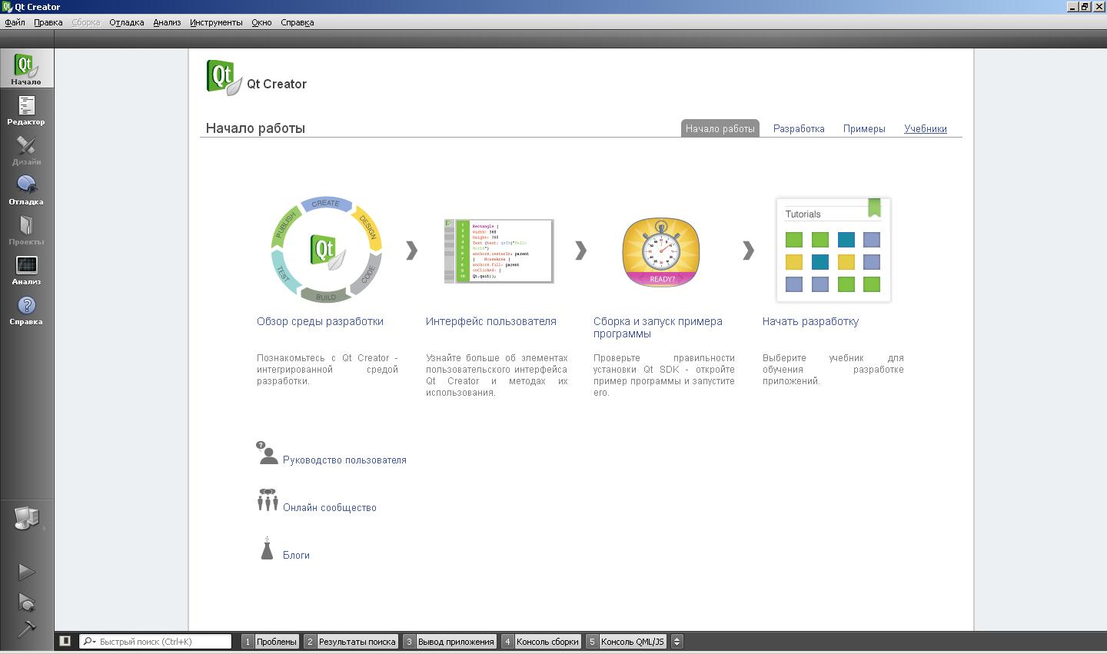
Task: Click in the Быстрый поиск locator field
Action: click(155, 642)
